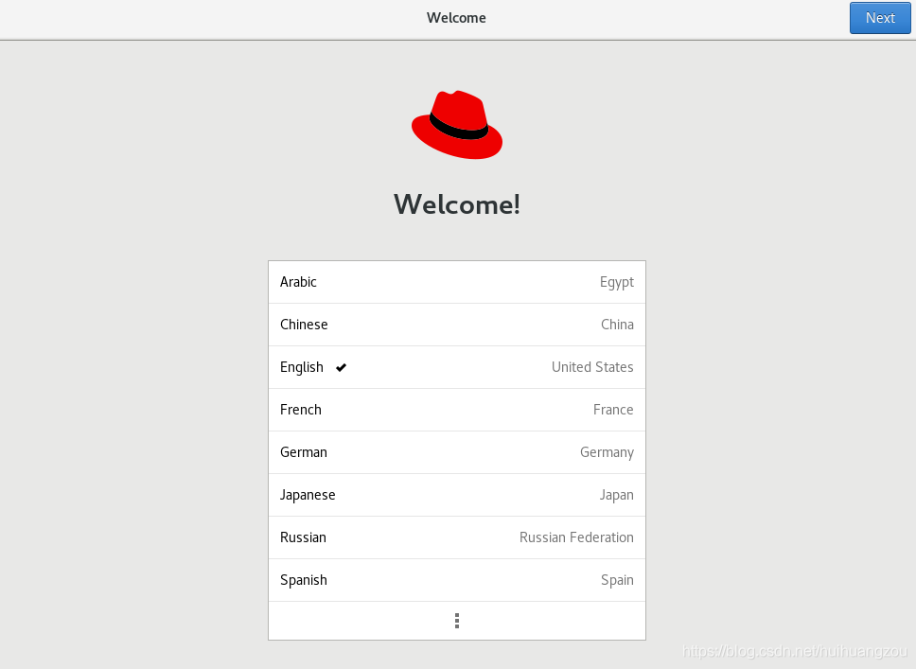Click the Next button

pyautogui.click(x=880, y=18)
